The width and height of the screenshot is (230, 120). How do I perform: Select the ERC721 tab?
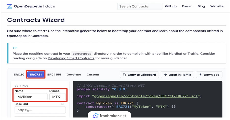[36, 75]
